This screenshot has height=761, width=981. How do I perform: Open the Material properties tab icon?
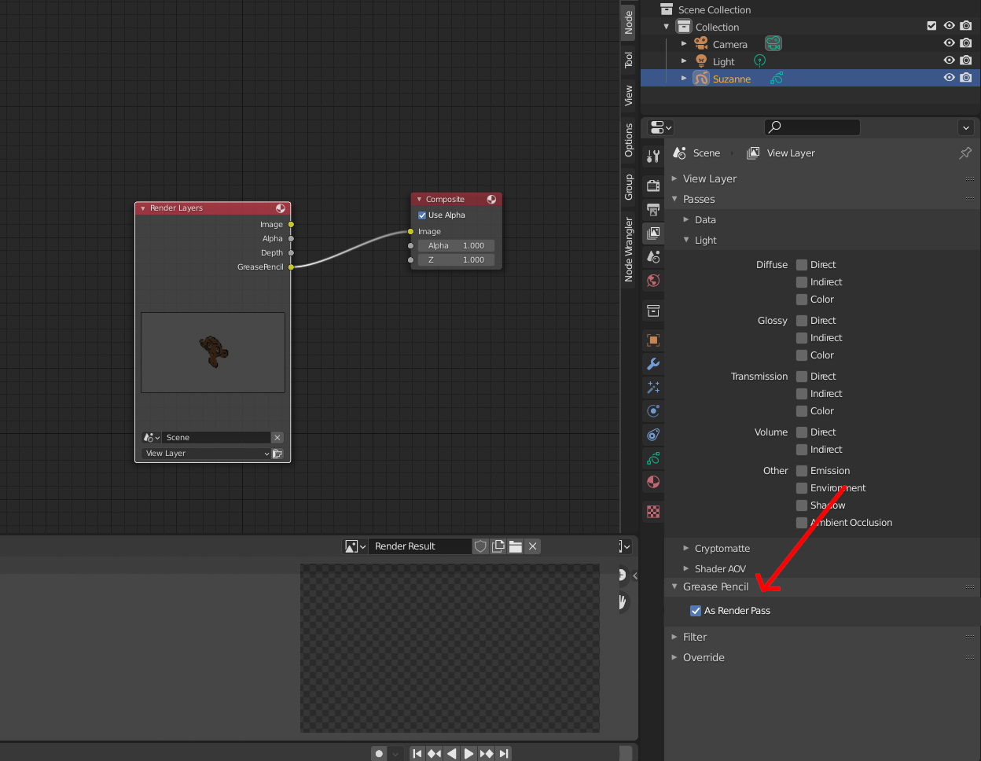652,481
